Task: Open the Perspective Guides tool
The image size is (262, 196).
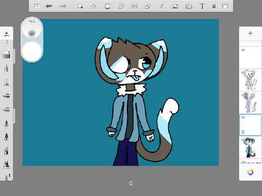Action: click(189, 7)
